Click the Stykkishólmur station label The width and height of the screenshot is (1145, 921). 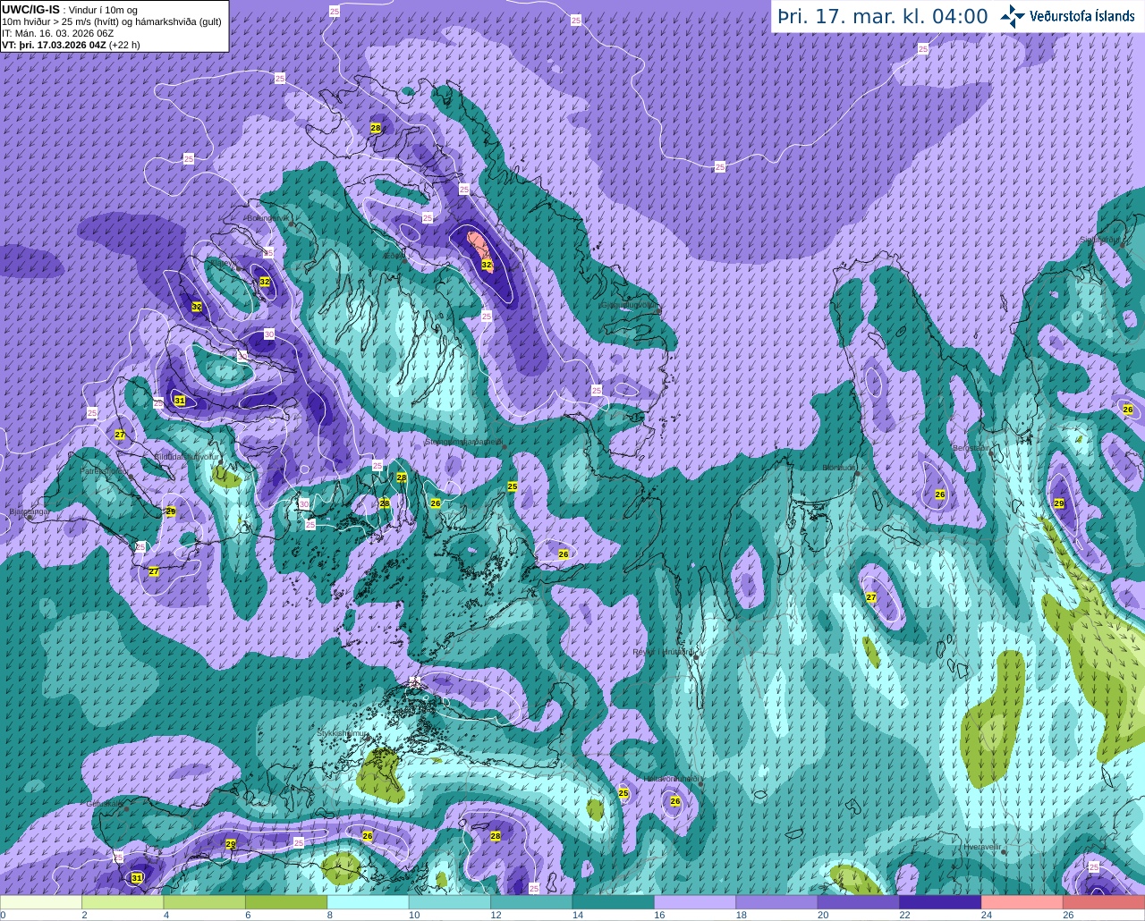click(343, 733)
